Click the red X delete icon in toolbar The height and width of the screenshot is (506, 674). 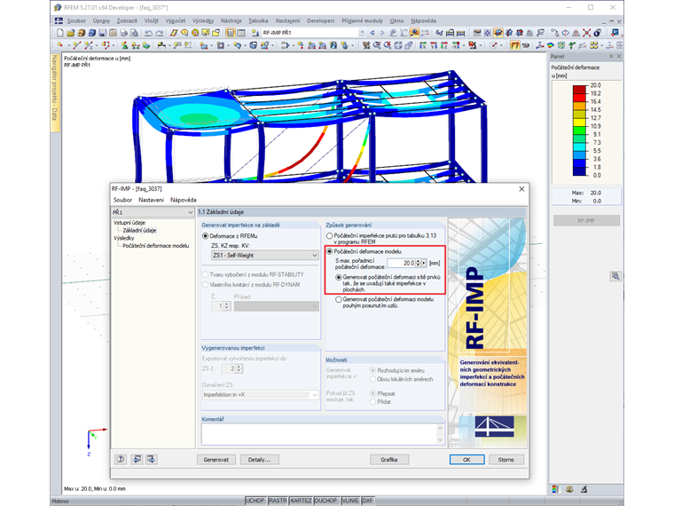(587, 33)
